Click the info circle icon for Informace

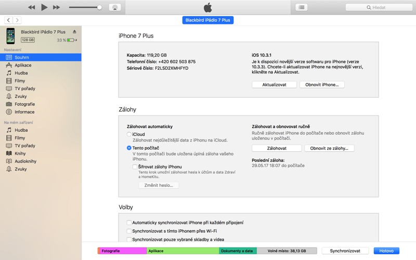pyautogui.click(x=9, y=112)
